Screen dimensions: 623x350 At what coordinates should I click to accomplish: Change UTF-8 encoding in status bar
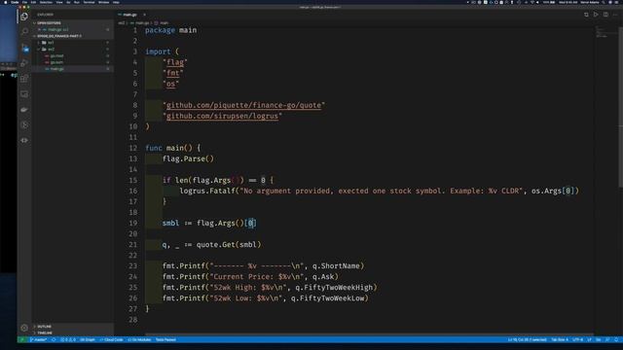pos(577,339)
